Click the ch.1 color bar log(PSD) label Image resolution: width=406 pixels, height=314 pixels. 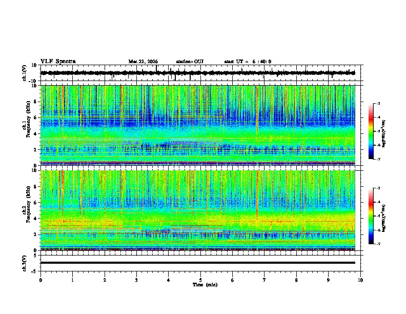tap(384, 134)
